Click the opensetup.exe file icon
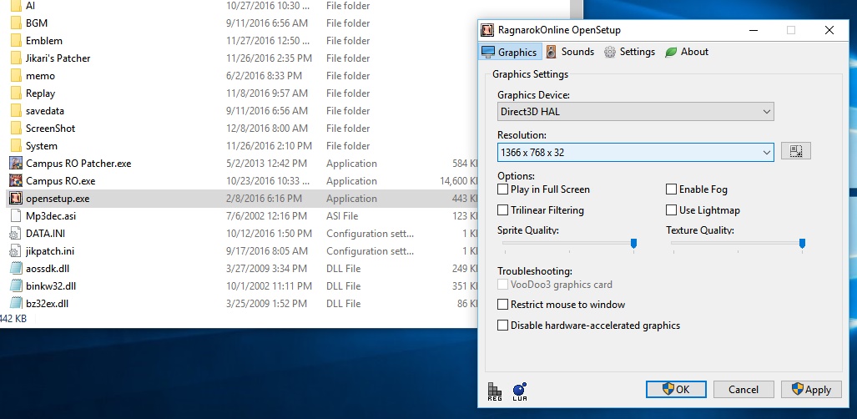 16,199
